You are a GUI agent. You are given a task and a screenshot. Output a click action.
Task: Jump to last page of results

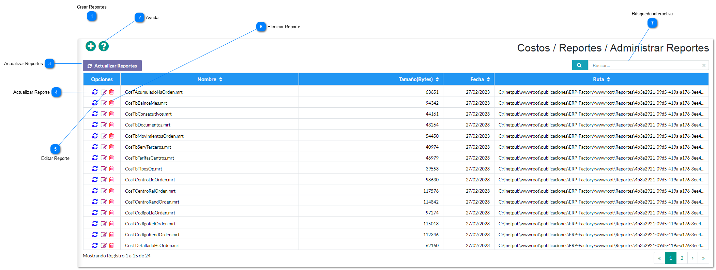703,258
